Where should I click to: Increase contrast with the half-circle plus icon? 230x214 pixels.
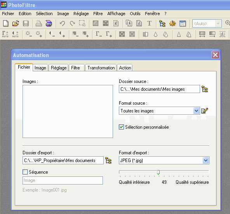pos(62,34)
